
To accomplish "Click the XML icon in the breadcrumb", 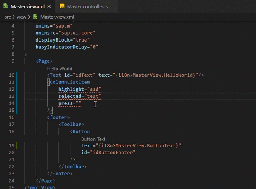I will [35, 17].
